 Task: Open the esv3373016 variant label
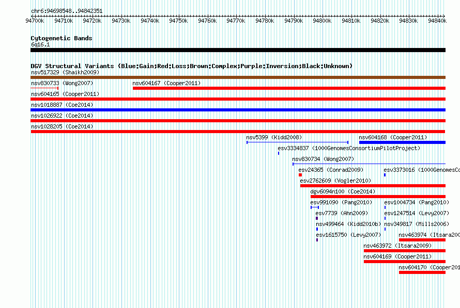422,170
